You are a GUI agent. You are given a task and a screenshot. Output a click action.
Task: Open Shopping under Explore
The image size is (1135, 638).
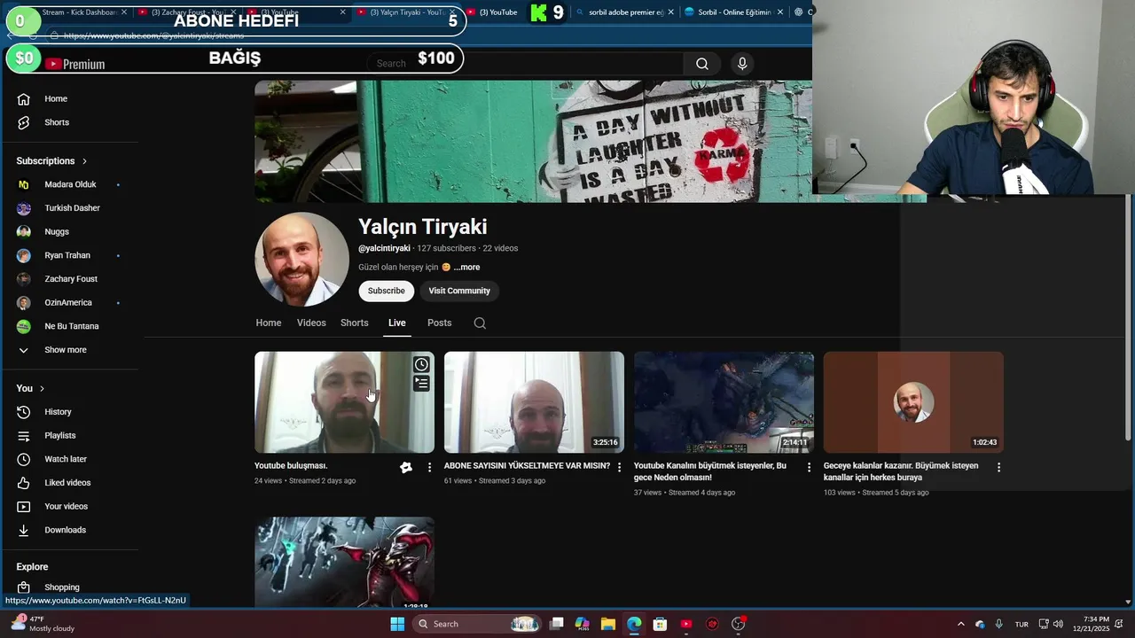pyautogui.click(x=62, y=587)
